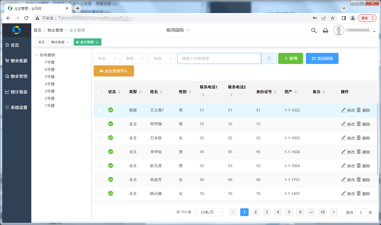
Task: Click the green 新增 button
Action: point(290,58)
